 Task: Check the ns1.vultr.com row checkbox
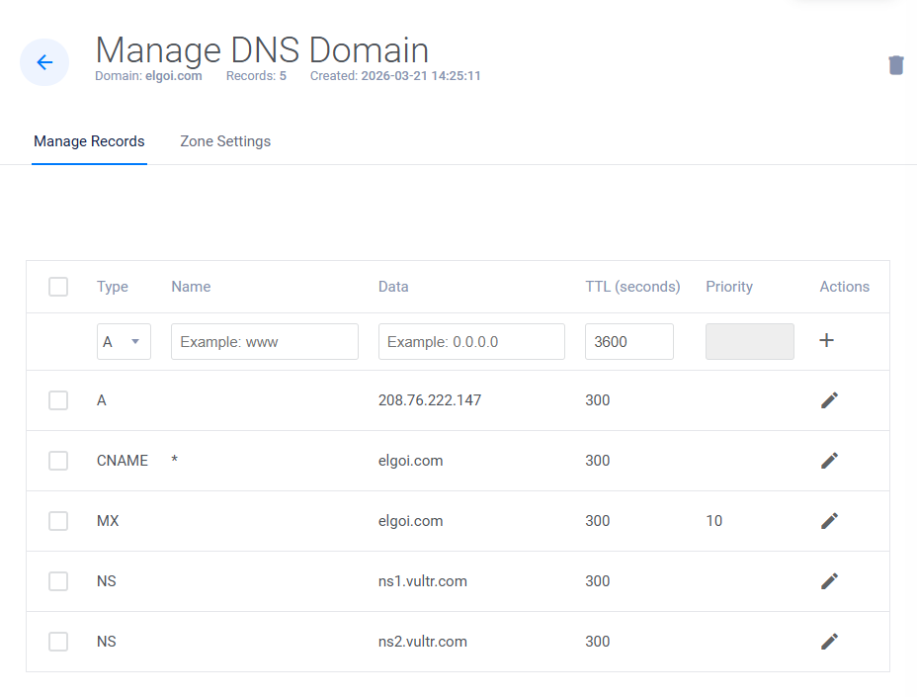tap(58, 581)
